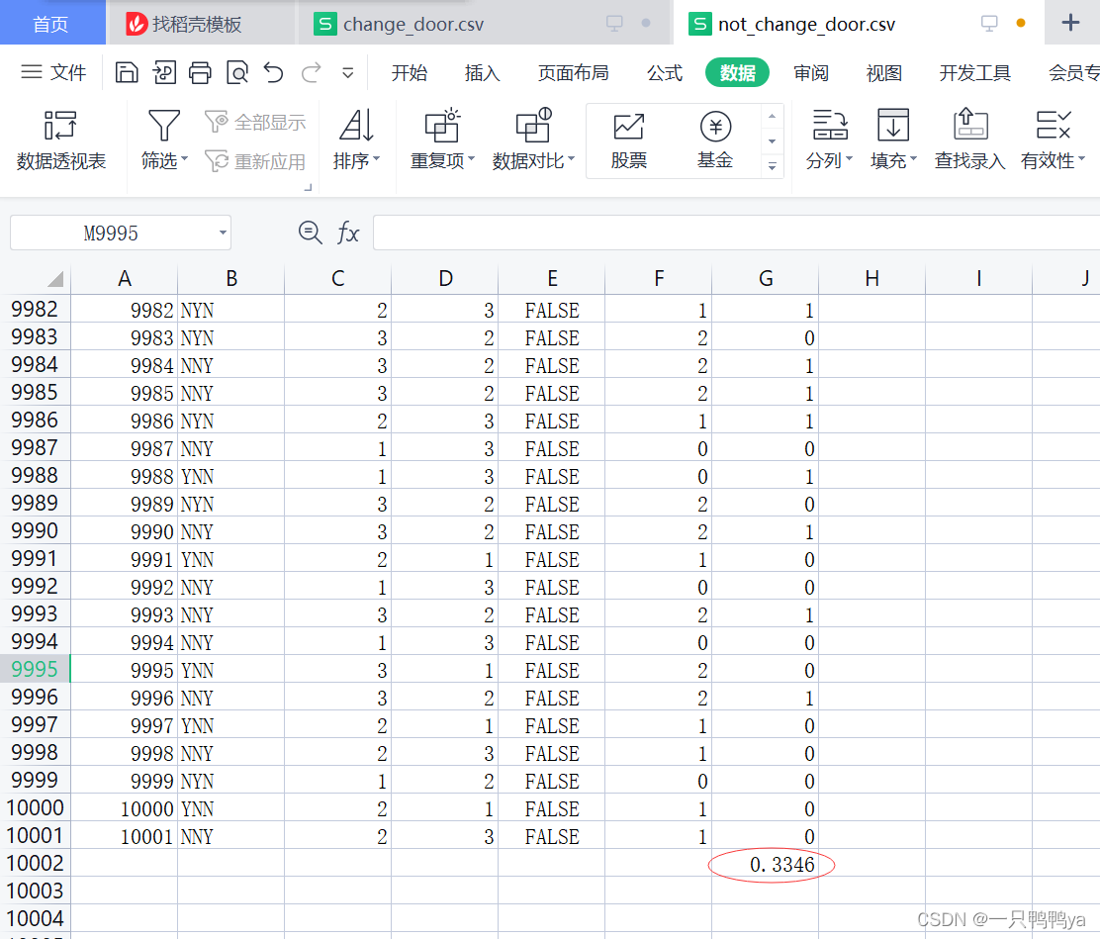The height and width of the screenshot is (939, 1100).
Task: Select cell A10000 with value 10000
Action: [125, 808]
